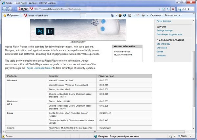Open the Player licensing link
The width and height of the screenshot is (197, 140).
click(x=164, y=21)
